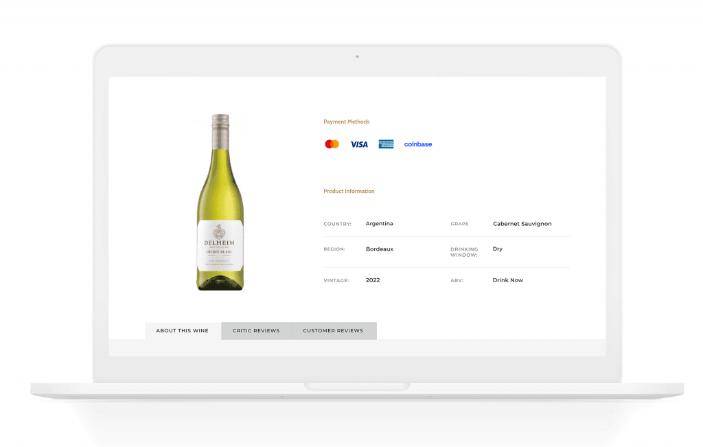Click the REGION: label
Image resolution: width=703 pixels, height=447 pixels.
(334, 249)
